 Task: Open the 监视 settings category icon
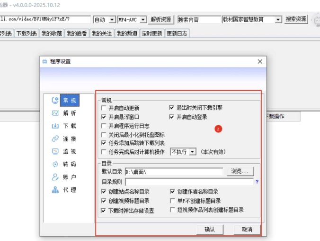tap(55, 151)
